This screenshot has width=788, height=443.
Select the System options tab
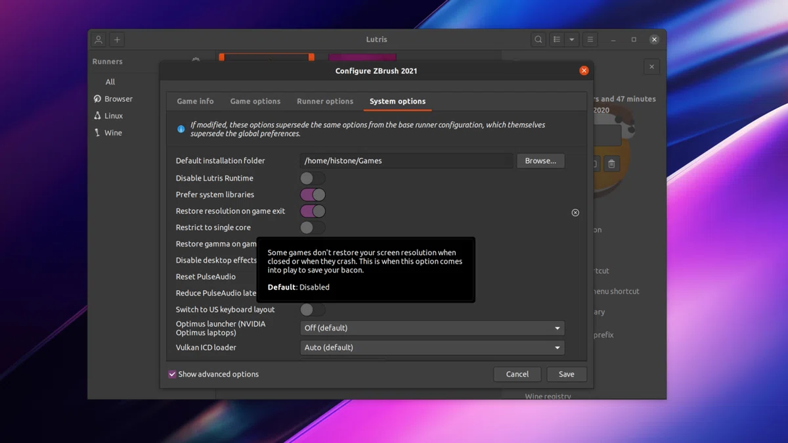[x=397, y=101]
